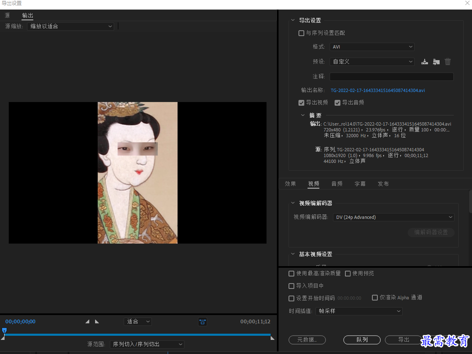Screen dimensions: 472x354
Task: Collapse the 导出设置 section
Action: point(293,20)
